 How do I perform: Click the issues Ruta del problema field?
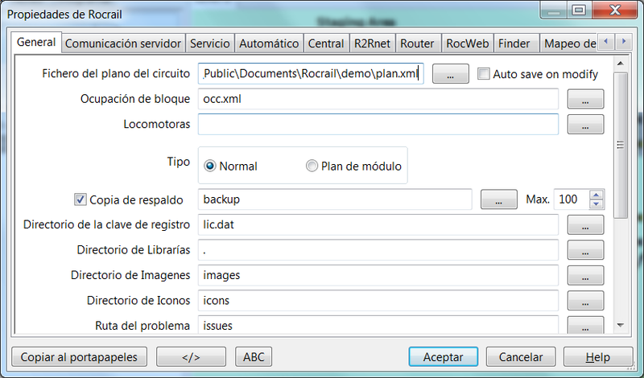(x=378, y=325)
